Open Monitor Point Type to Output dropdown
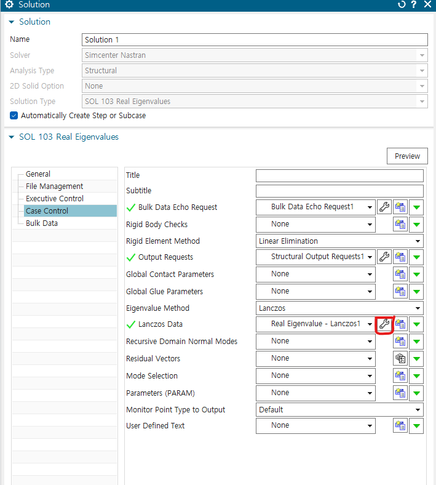The width and height of the screenshot is (436, 485). coord(339,409)
